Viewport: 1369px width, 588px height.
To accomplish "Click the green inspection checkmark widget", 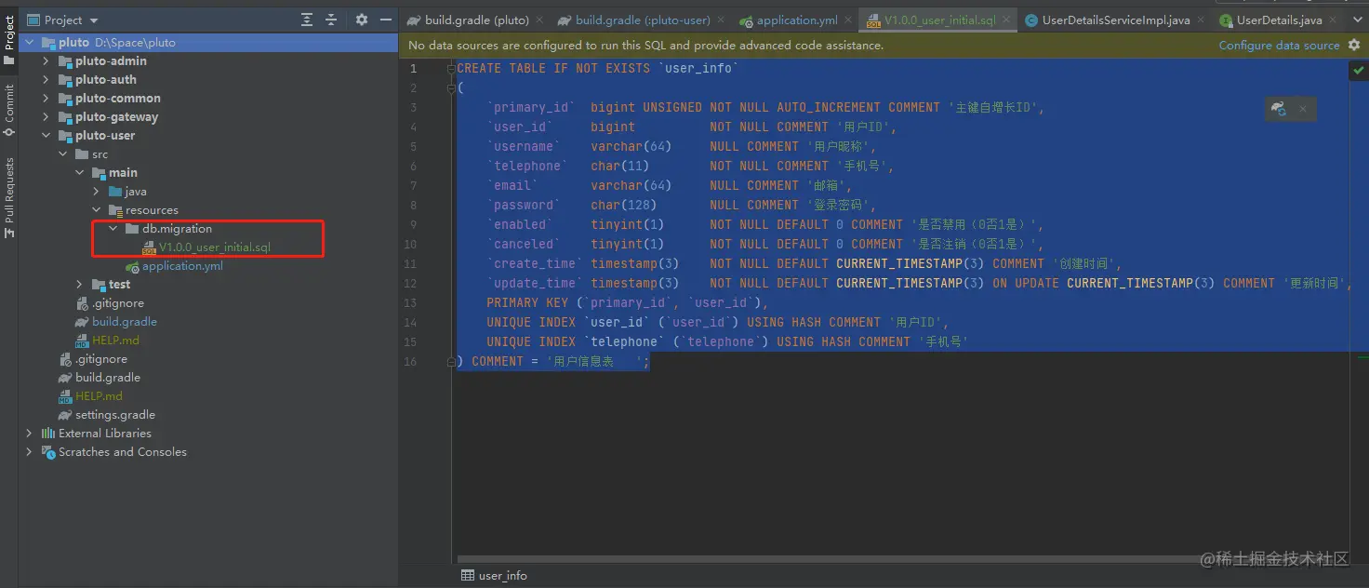I will (1359, 70).
